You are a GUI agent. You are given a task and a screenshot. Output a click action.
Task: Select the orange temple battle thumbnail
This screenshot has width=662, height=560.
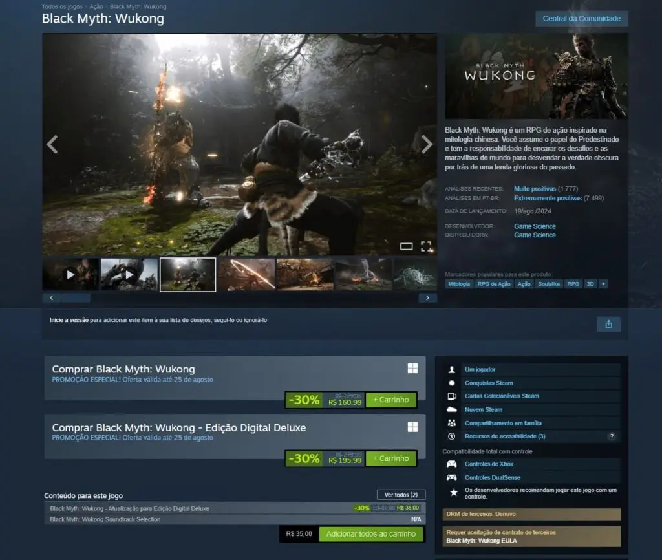305,275
